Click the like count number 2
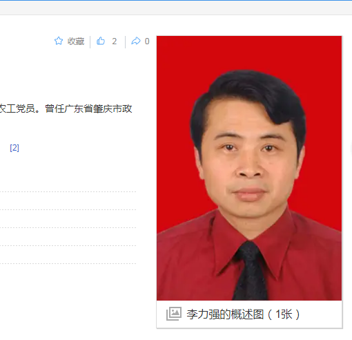 click(x=115, y=41)
